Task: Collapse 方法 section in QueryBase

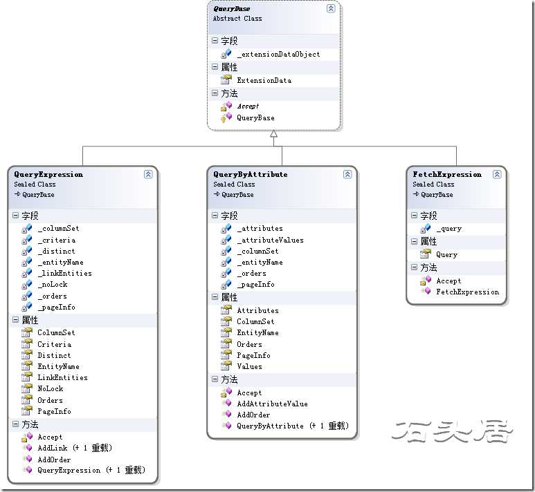Action: pyautogui.click(x=215, y=93)
